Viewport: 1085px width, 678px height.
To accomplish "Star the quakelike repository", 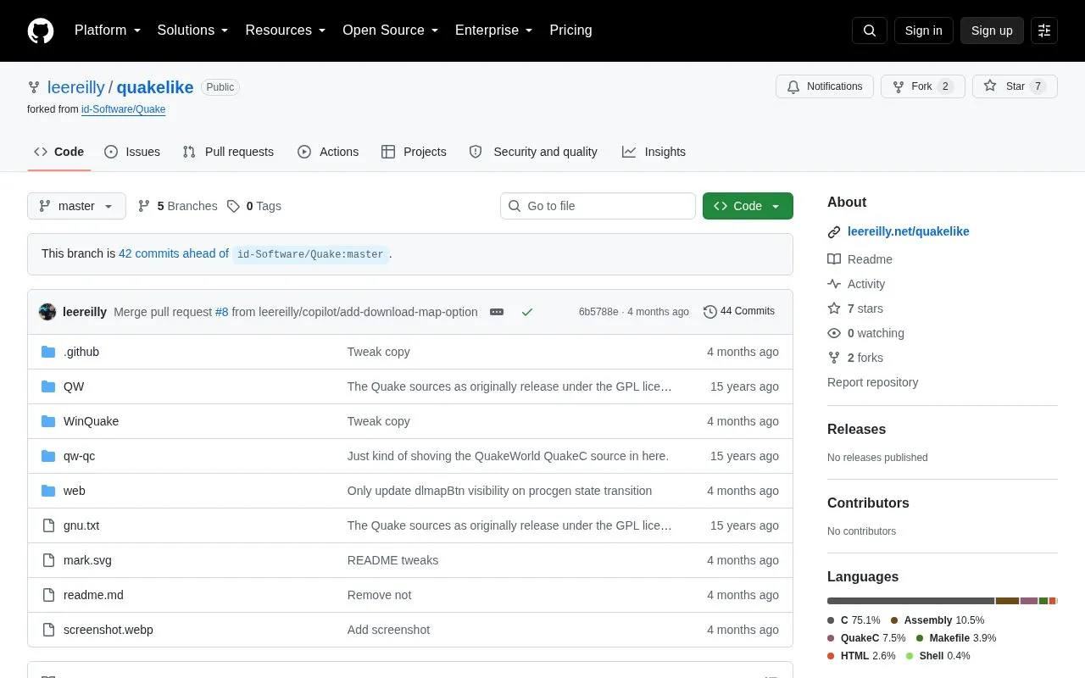I will [x=1015, y=86].
